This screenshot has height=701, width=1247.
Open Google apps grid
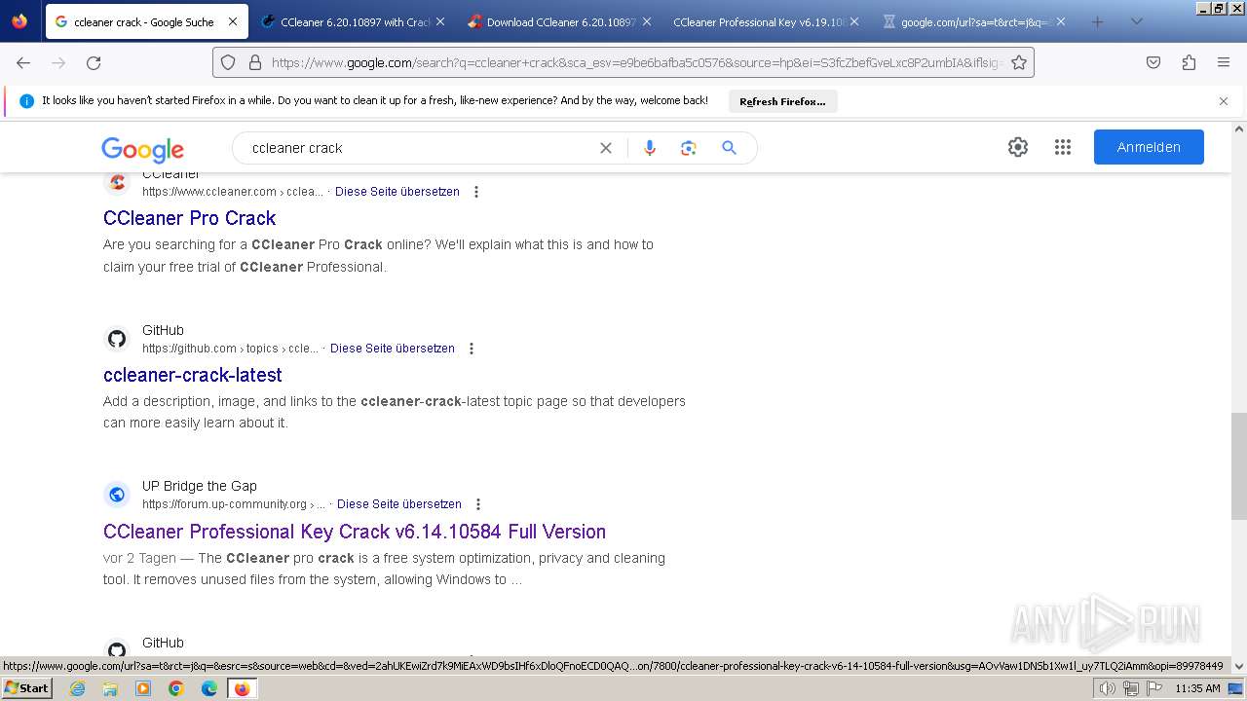tap(1063, 147)
